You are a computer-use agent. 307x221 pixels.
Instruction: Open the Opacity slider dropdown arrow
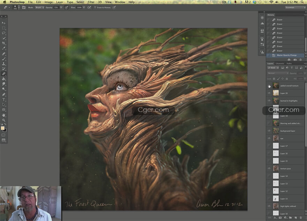pyautogui.click(x=61, y=7)
